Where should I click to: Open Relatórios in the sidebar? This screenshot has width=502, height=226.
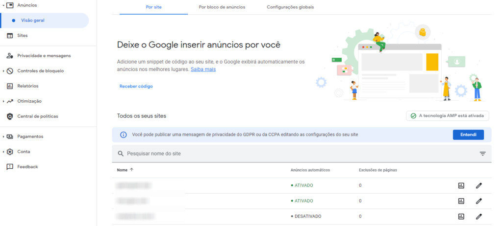[28, 86]
